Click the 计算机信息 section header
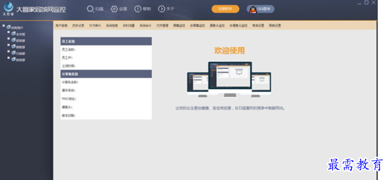Viewport: 387px width, 180px height. 106,74
